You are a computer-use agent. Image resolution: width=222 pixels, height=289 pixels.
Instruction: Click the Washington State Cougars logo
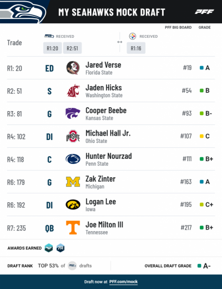click(73, 91)
